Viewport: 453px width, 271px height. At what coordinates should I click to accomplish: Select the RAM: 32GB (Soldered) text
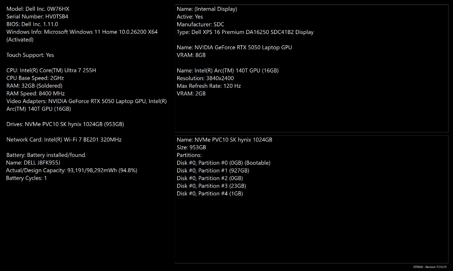coord(35,86)
